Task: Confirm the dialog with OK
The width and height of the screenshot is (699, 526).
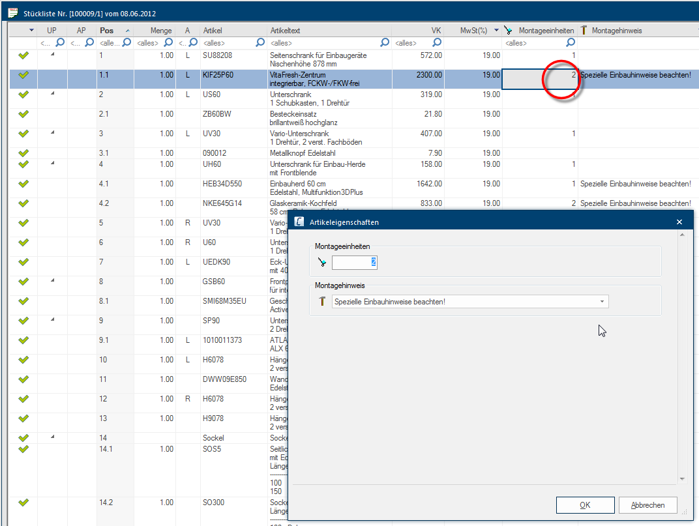Action: [585, 505]
